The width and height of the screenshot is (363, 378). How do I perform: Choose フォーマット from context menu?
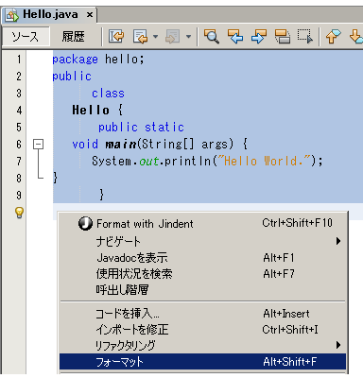[x=203, y=362]
